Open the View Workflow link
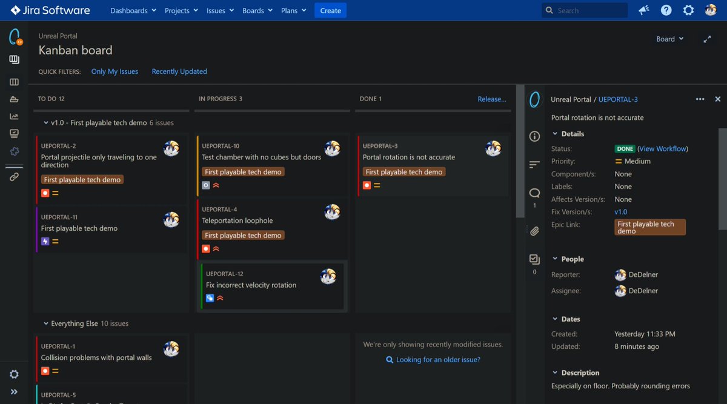Image resolution: width=727 pixels, height=404 pixels. pyautogui.click(x=663, y=148)
